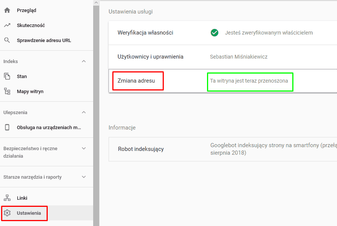Click the home icon next to Przegląd
The width and height of the screenshot is (337, 226).
click(7, 11)
